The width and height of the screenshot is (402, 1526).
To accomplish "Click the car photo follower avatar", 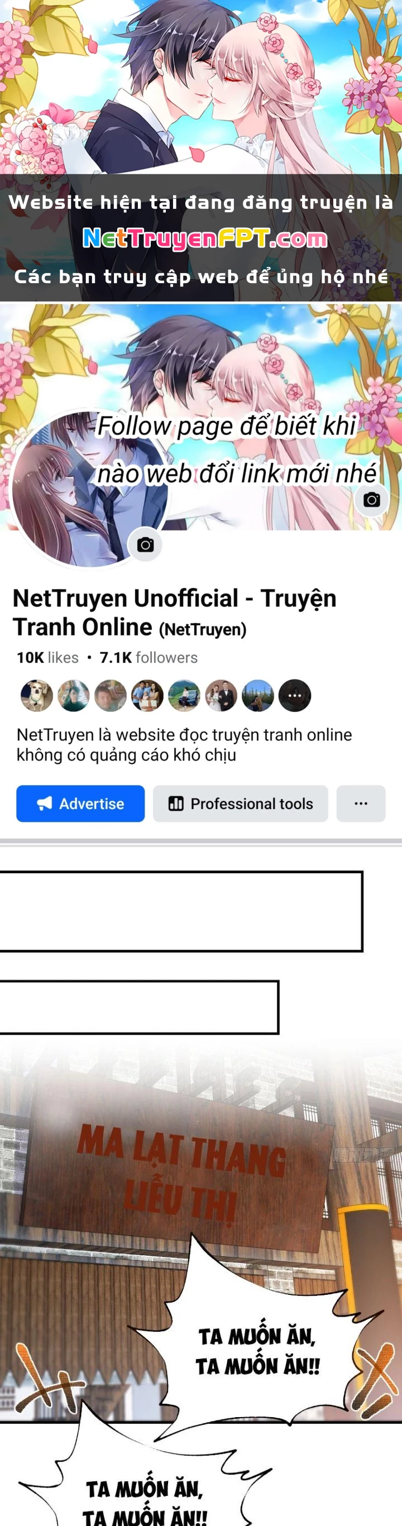I will [184, 695].
